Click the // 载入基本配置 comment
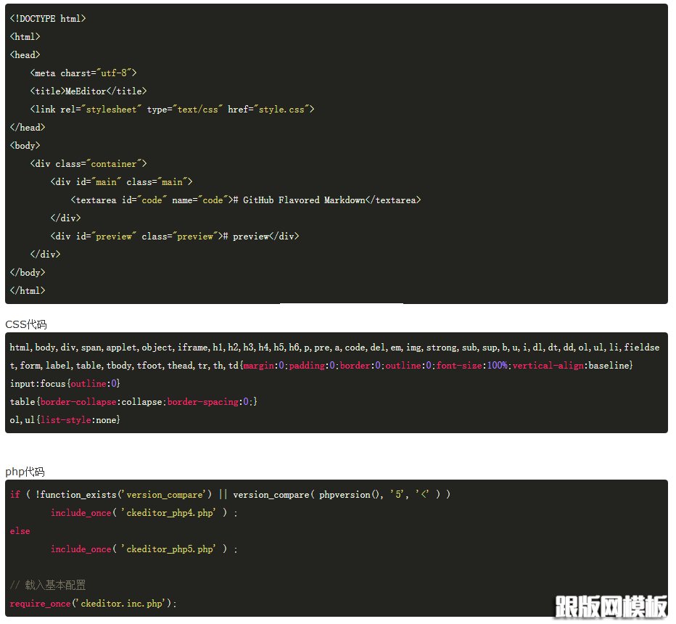This screenshot has width=676, height=624. pos(48,585)
